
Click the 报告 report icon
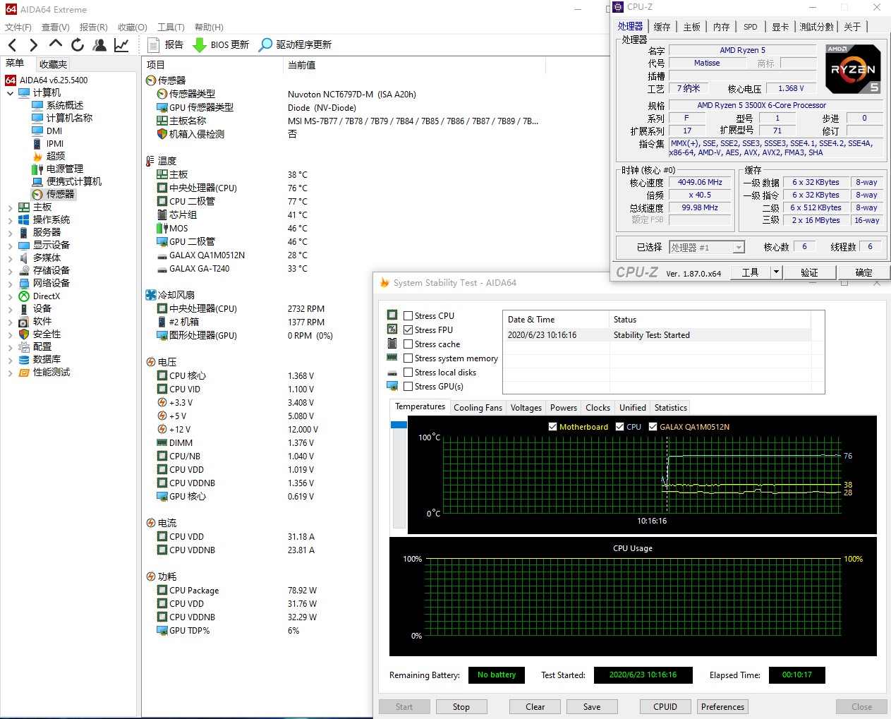(x=153, y=44)
